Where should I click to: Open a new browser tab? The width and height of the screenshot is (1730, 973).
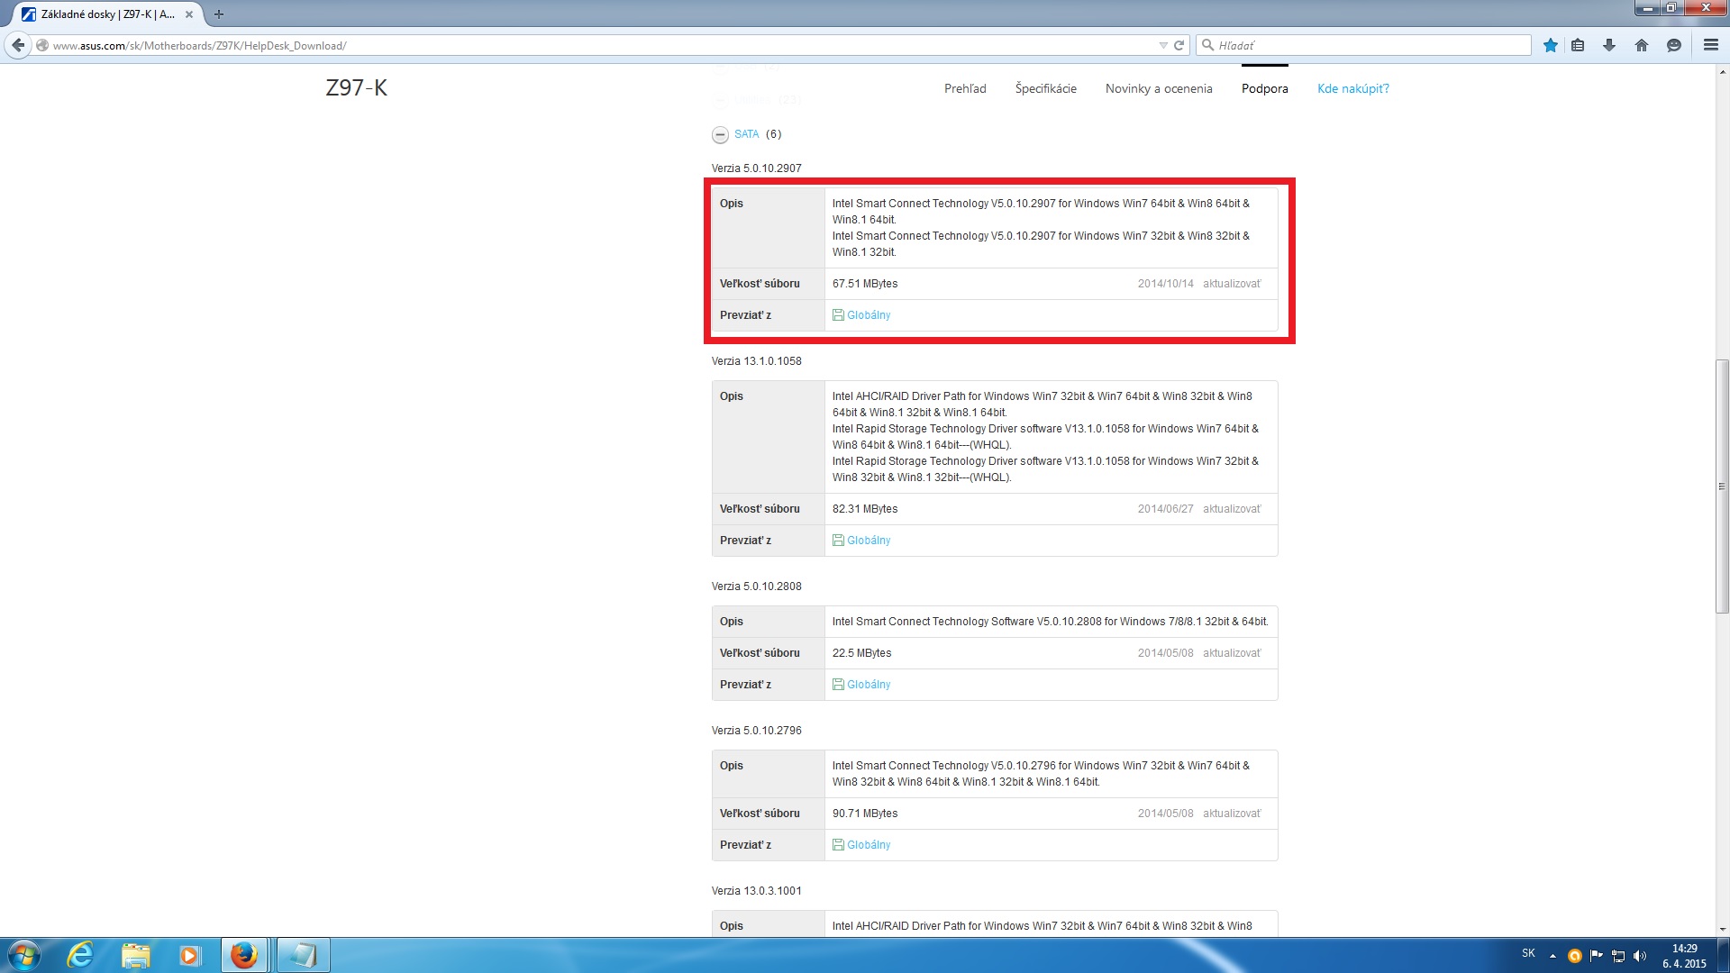click(x=219, y=14)
